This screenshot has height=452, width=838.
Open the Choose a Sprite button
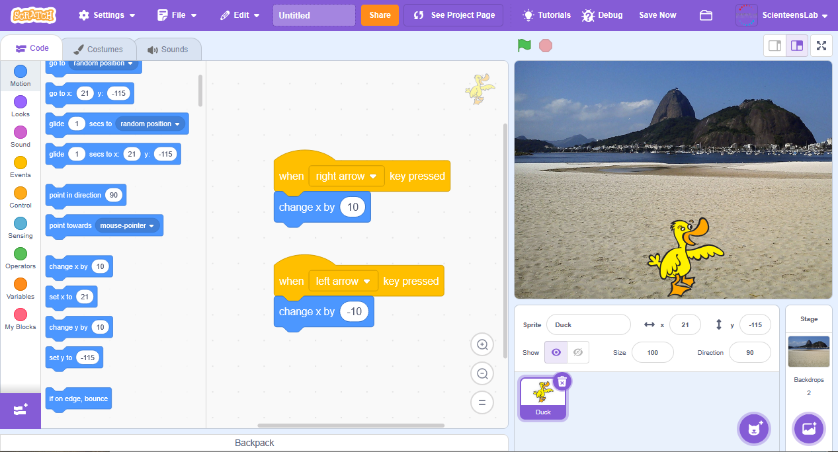click(x=754, y=429)
